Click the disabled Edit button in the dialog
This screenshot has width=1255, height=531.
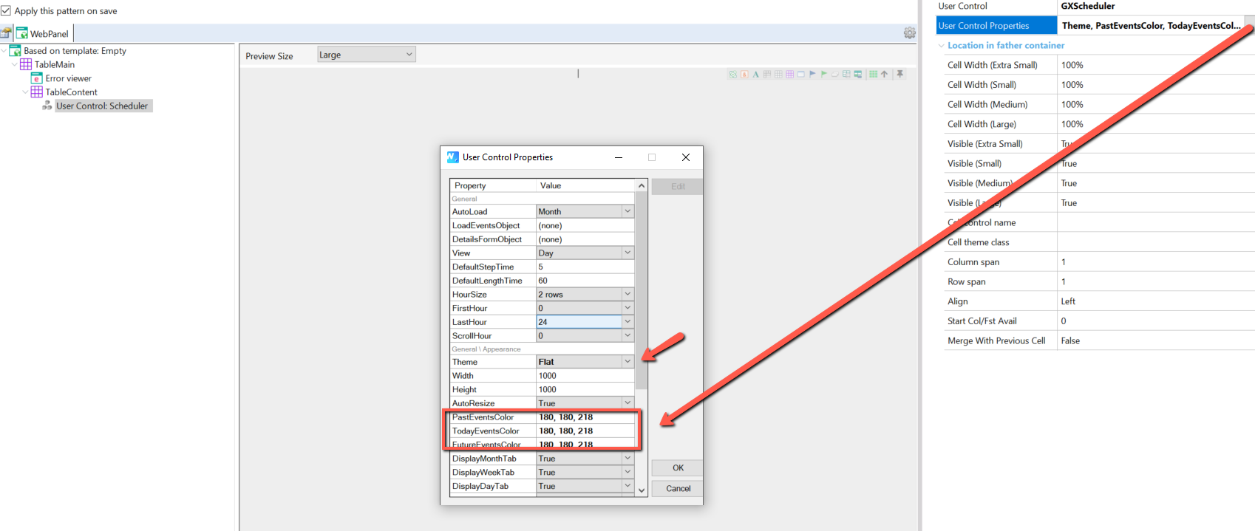coord(678,186)
